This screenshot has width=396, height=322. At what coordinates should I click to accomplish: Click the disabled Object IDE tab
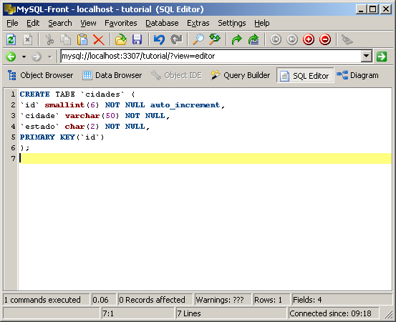click(176, 75)
